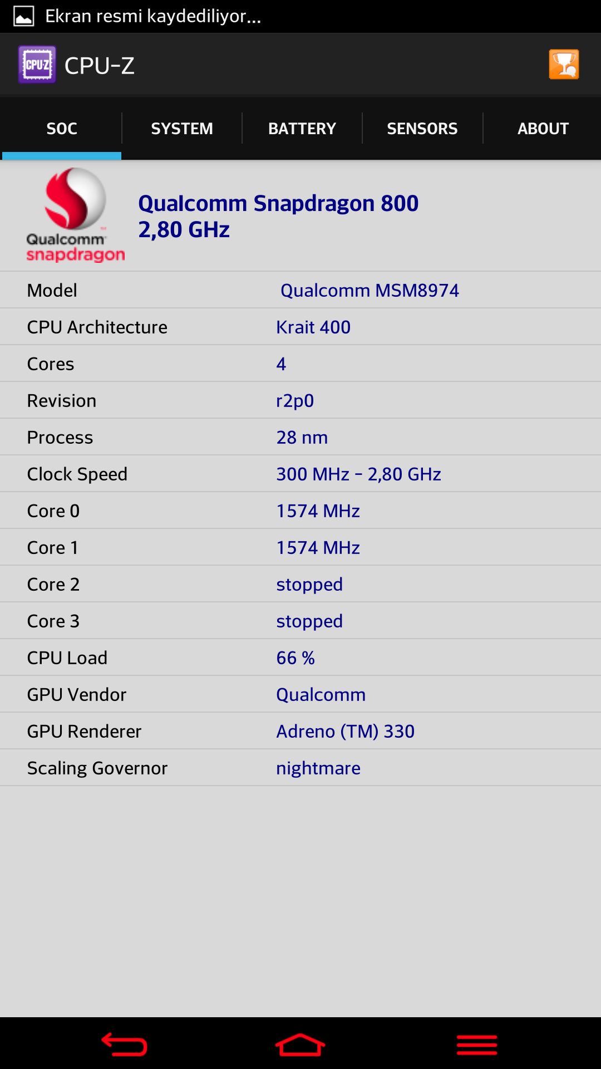Select the SENSORS tab
601x1069 pixels.
pos(422,129)
